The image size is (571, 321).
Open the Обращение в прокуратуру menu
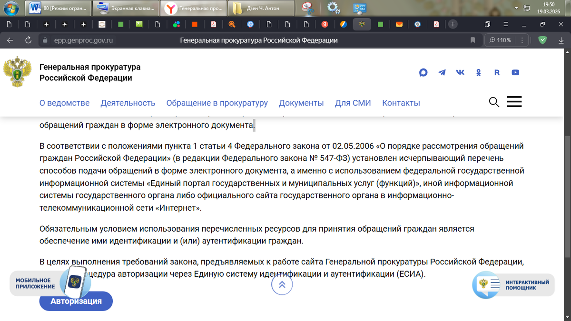(x=217, y=103)
